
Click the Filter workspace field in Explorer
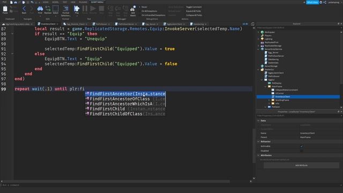(298, 28)
